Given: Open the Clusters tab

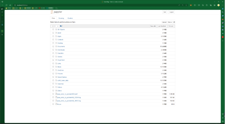Looking at the screenshot, I should pos(70,18).
